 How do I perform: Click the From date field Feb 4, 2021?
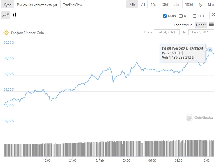click(167, 32)
